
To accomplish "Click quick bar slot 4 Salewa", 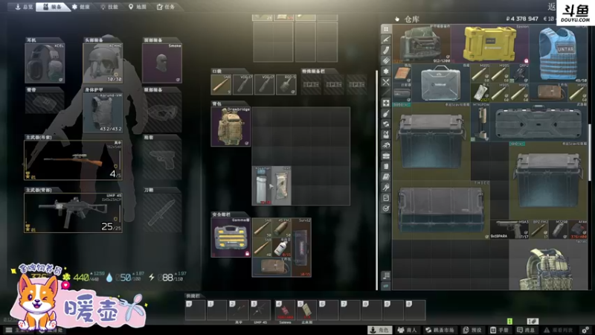I will point(285,310).
